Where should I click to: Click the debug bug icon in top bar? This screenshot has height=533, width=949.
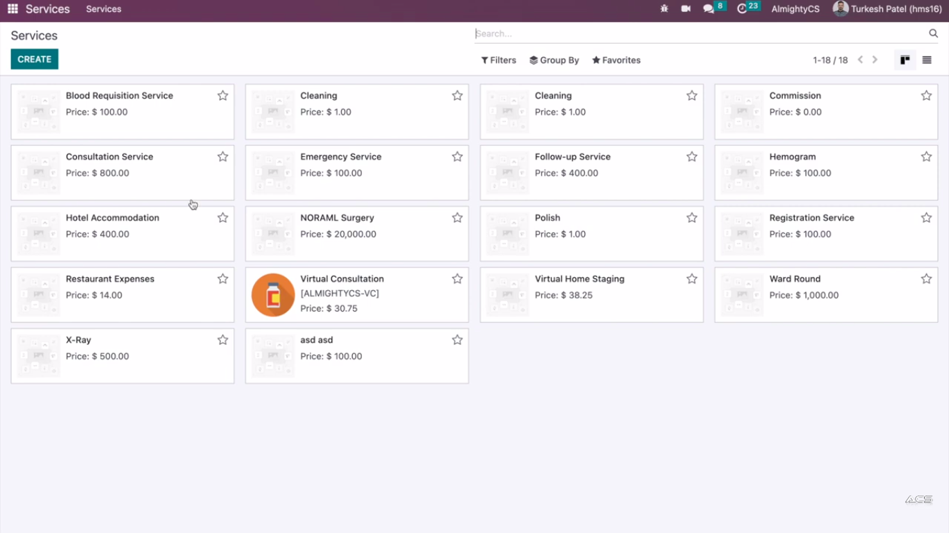664,9
